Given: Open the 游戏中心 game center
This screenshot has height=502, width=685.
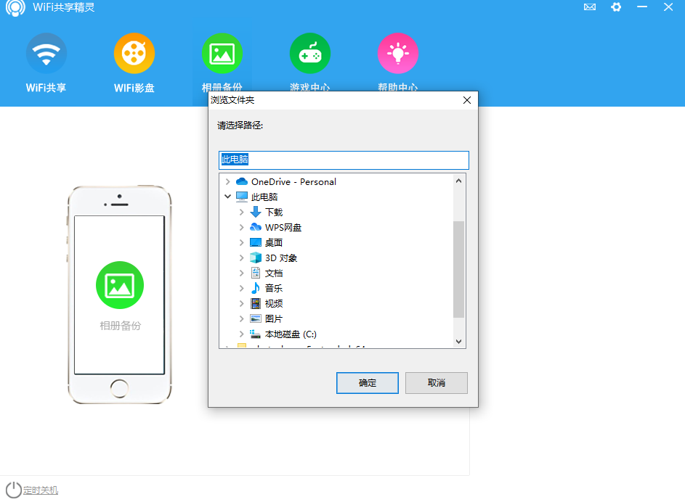Looking at the screenshot, I should click(x=309, y=53).
